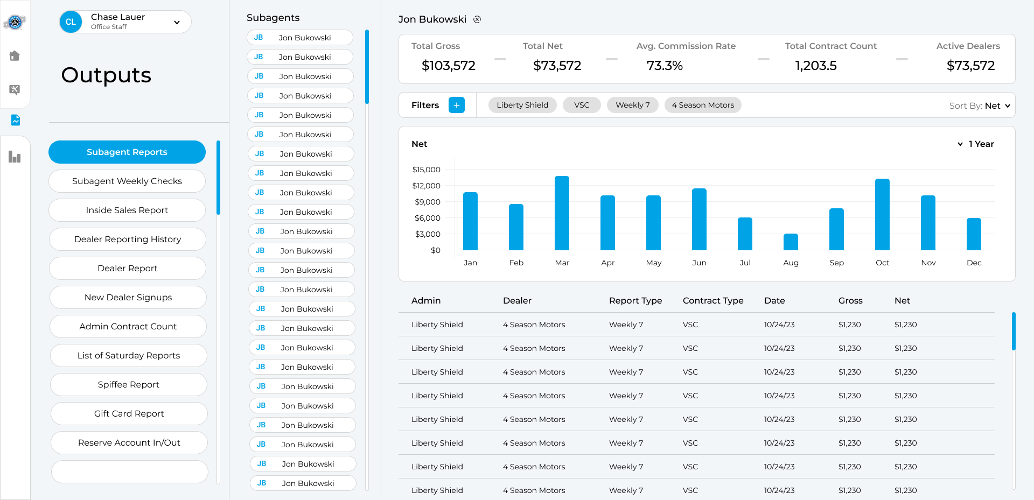This screenshot has height=500, width=1034.
Task: Toggle the VSC filter chip
Action: [x=581, y=105]
